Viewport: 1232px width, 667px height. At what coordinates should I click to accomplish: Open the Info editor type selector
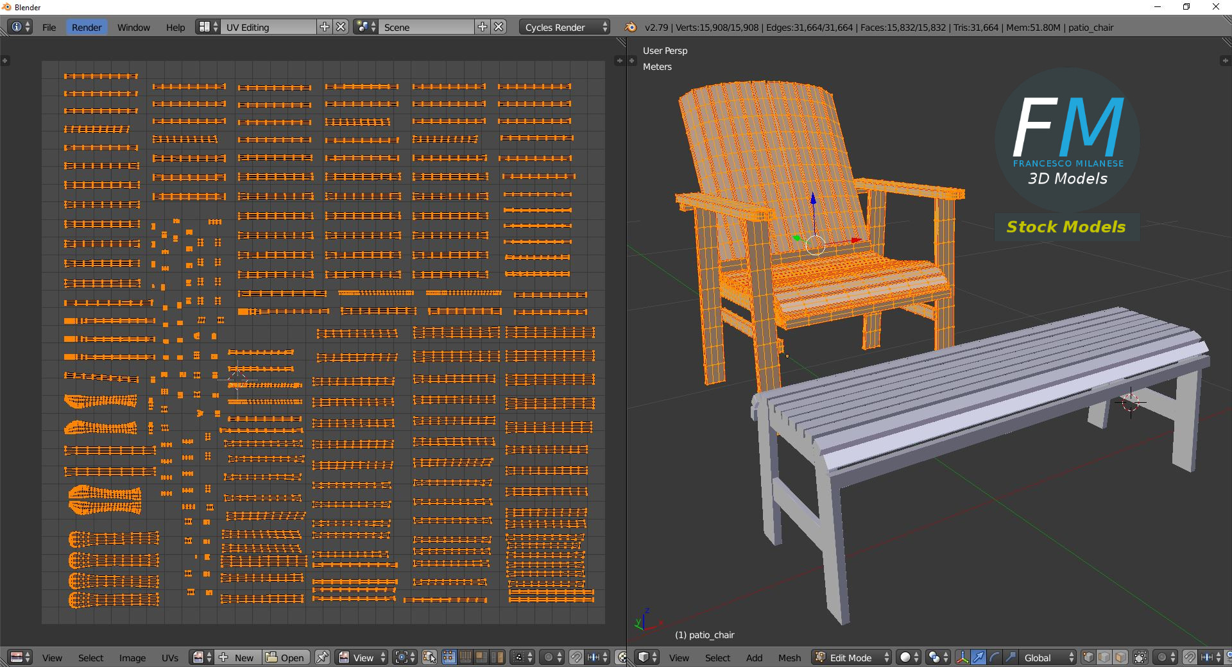pos(21,27)
